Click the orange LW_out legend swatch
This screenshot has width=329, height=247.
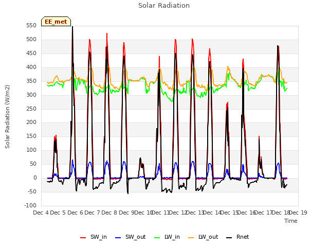pos(191,238)
